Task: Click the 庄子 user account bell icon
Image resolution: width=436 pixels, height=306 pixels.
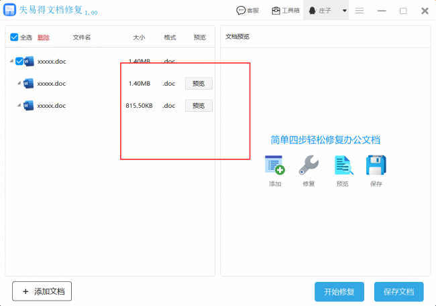Action: 313,11
